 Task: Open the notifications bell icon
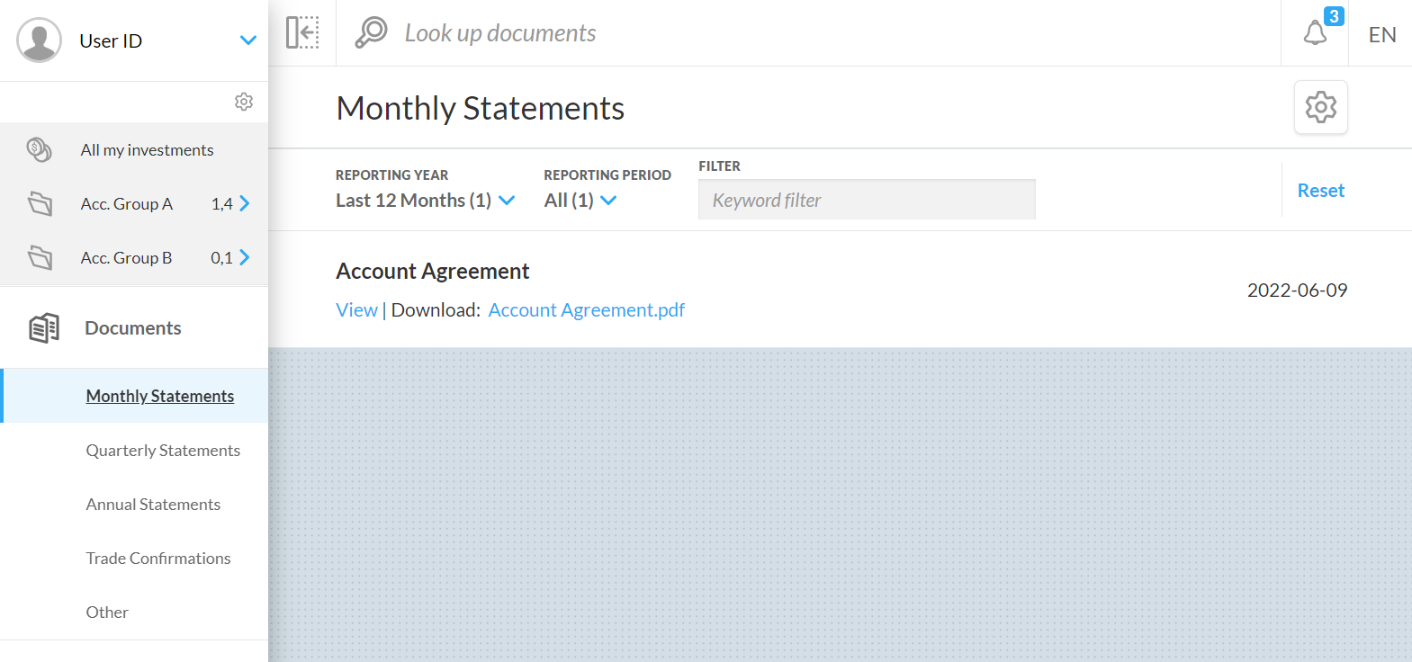1315,33
